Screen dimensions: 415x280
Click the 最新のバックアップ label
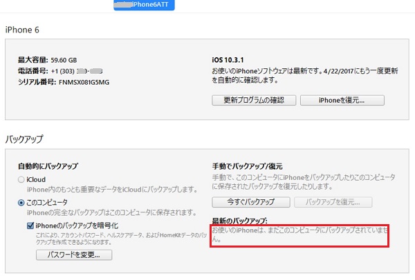(x=239, y=221)
